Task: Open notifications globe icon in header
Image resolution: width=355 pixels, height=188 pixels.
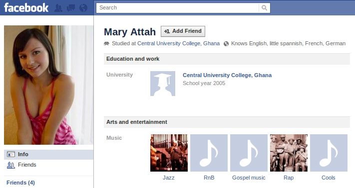Action: pyautogui.click(x=83, y=8)
